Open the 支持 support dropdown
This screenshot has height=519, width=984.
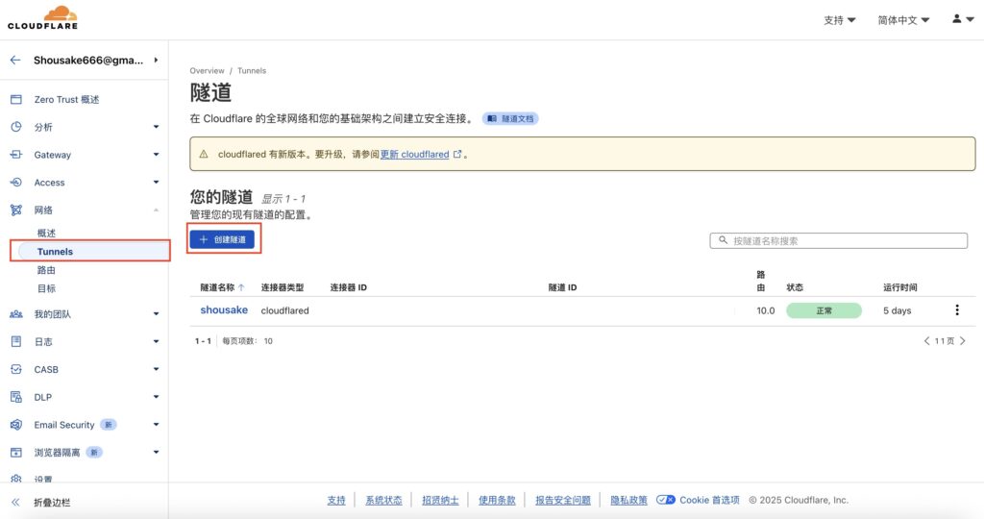click(840, 20)
